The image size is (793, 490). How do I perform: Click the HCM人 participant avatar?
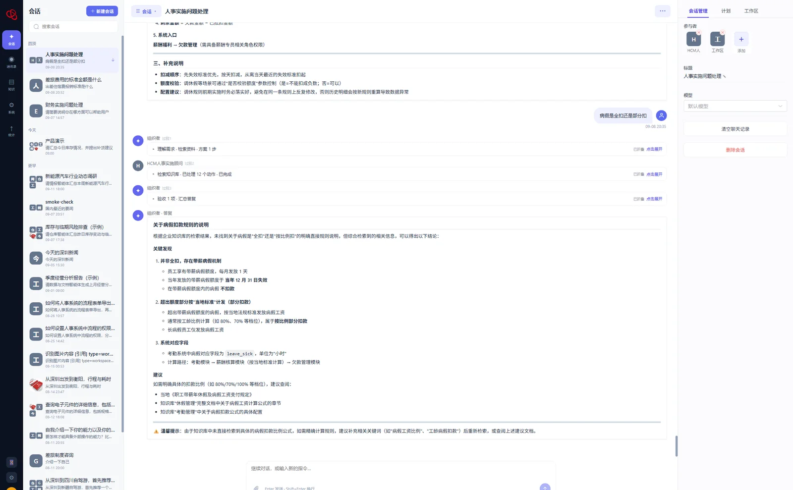point(693,39)
